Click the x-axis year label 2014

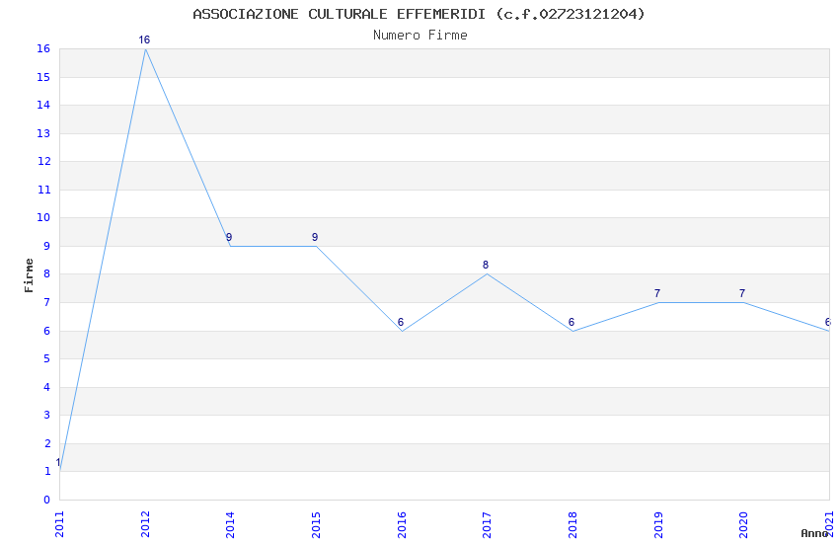click(230, 524)
